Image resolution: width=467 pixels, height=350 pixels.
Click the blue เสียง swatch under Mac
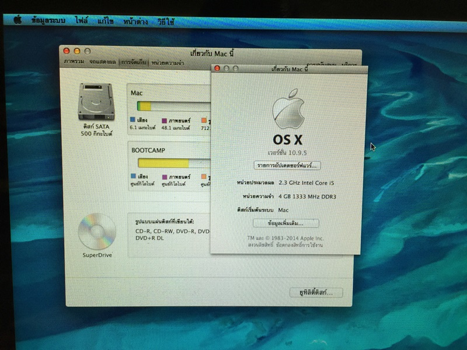(x=133, y=120)
